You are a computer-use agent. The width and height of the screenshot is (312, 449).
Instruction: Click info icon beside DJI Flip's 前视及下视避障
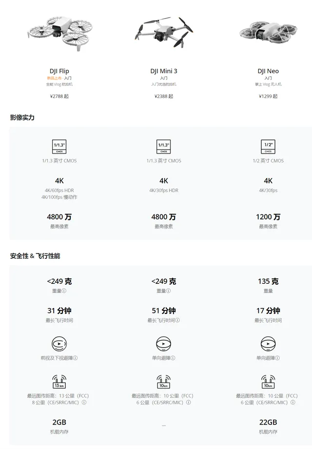point(76,358)
